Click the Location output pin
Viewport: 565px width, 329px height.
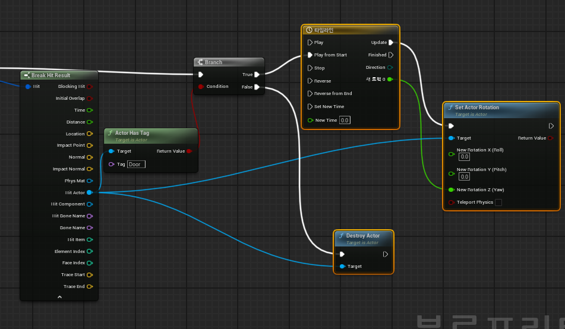pyautogui.click(x=90, y=134)
